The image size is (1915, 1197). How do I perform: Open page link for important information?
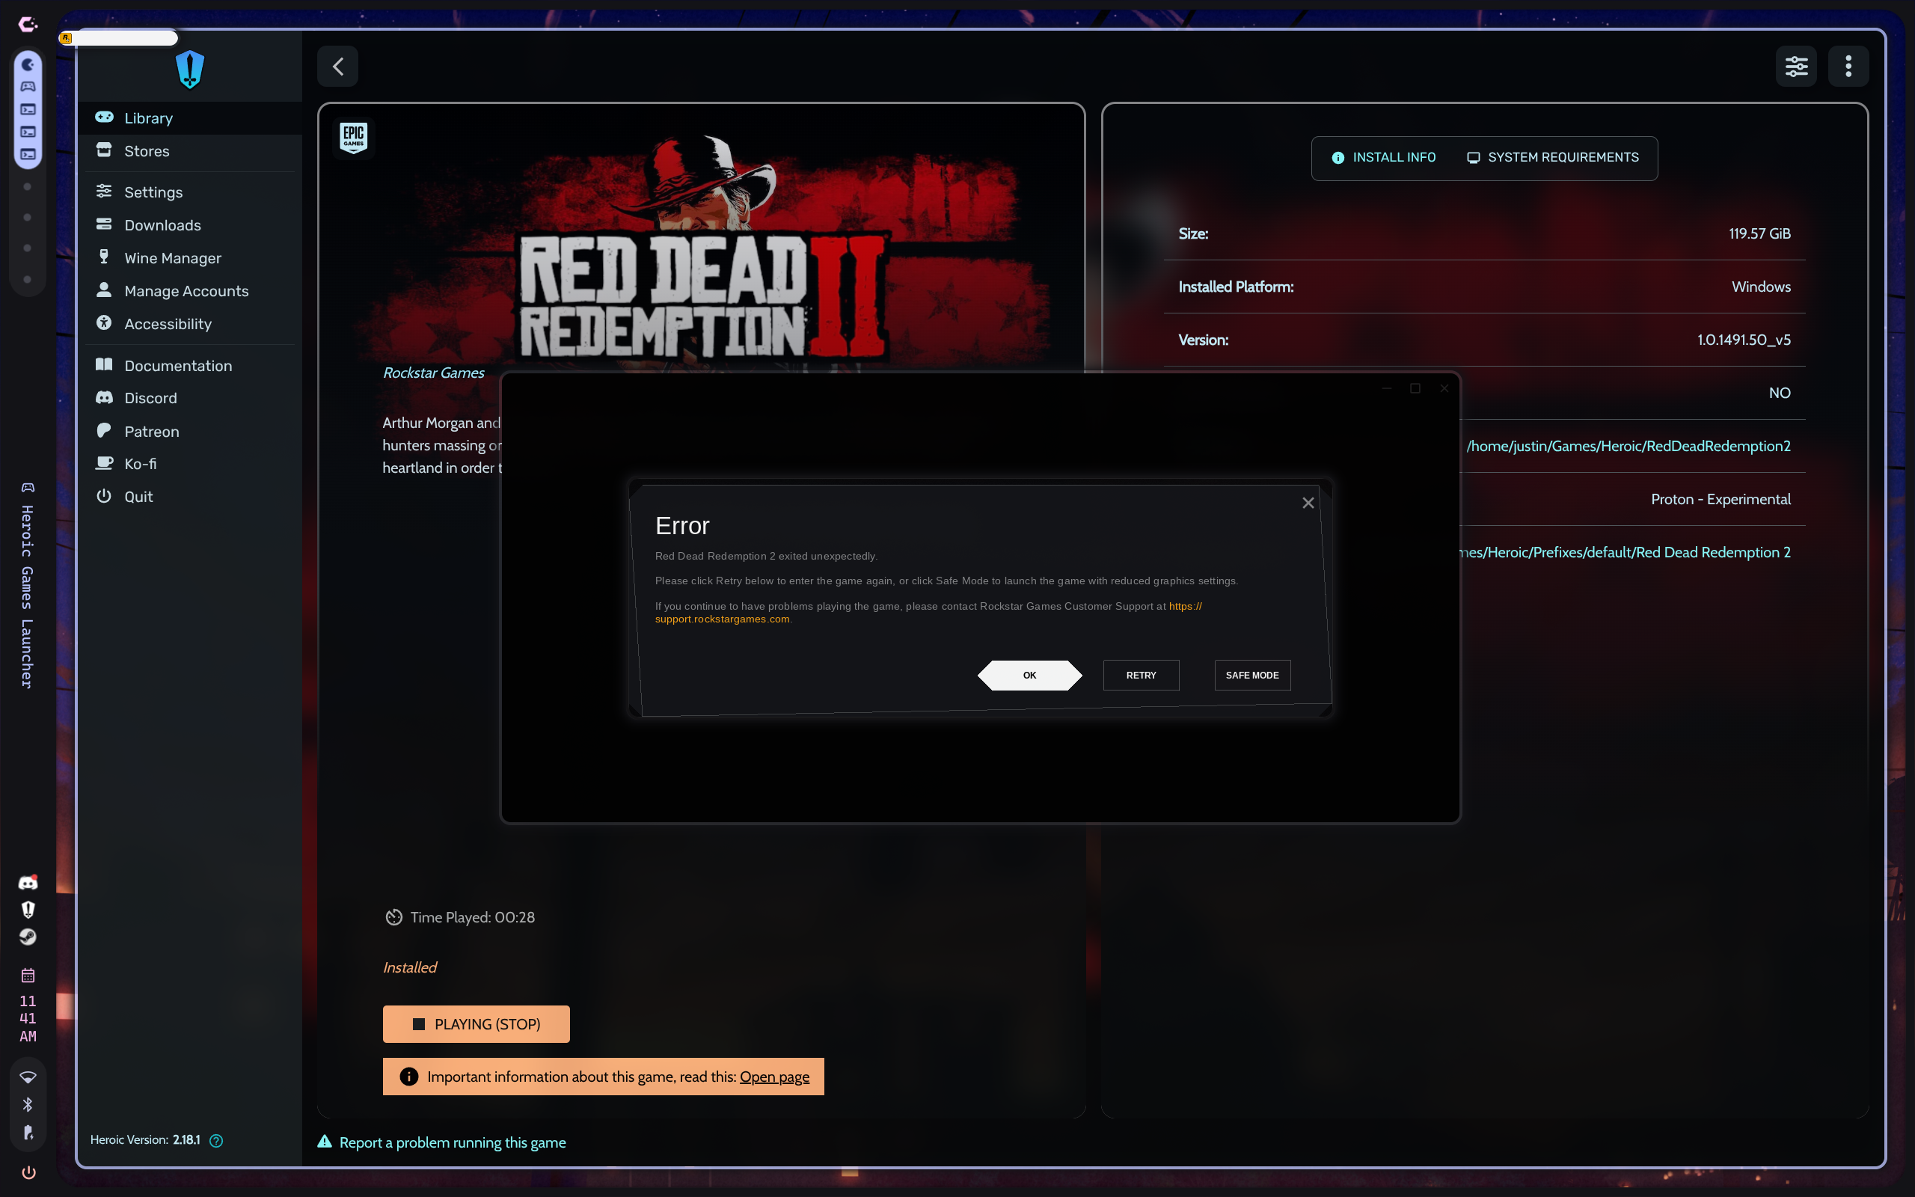[774, 1077]
